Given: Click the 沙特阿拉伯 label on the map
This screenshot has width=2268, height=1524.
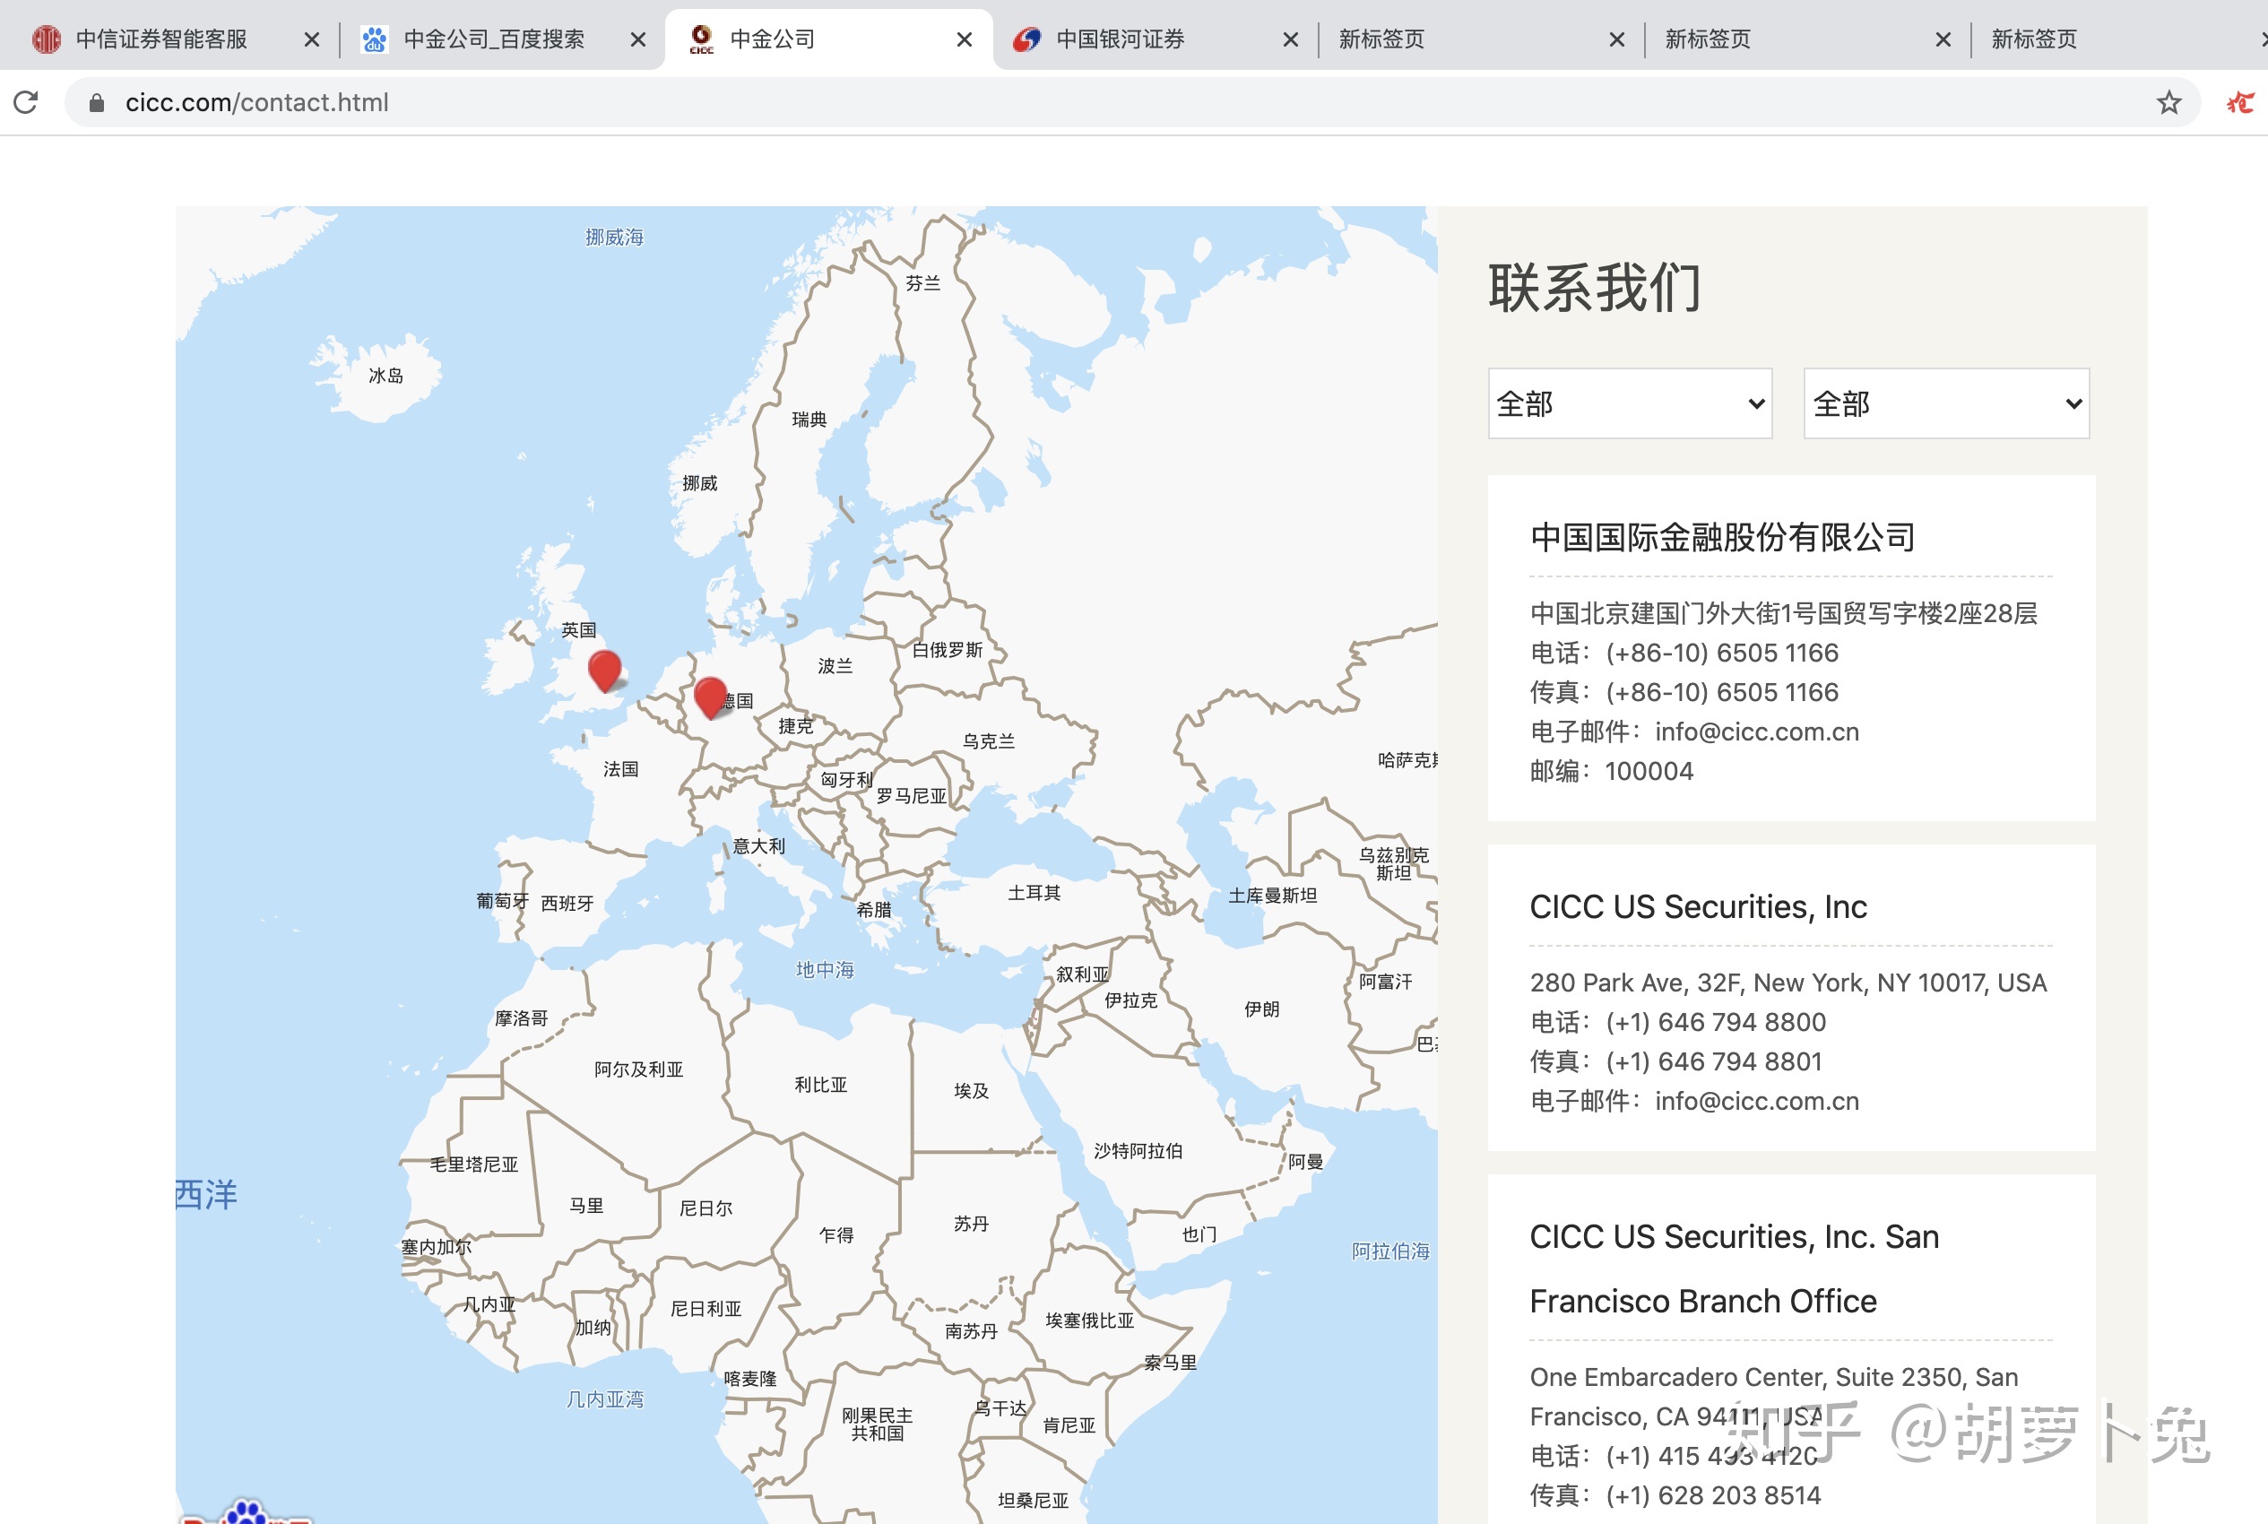Looking at the screenshot, I should pyautogui.click(x=1138, y=1151).
